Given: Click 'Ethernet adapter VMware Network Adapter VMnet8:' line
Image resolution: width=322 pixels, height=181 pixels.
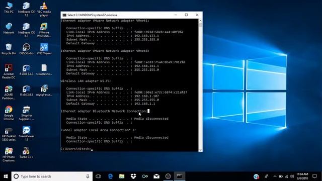Looking at the screenshot, I should 105,51.
